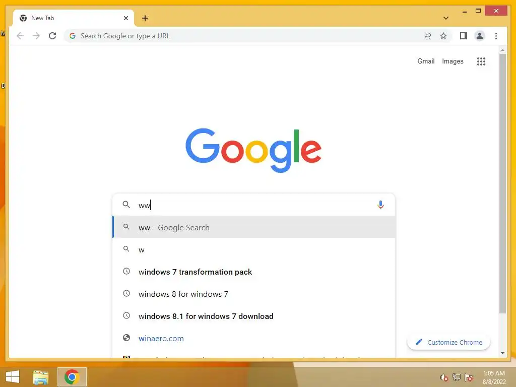The height and width of the screenshot is (387, 516).
Task: Open the winaero.com suggestion
Action: [253, 338]
